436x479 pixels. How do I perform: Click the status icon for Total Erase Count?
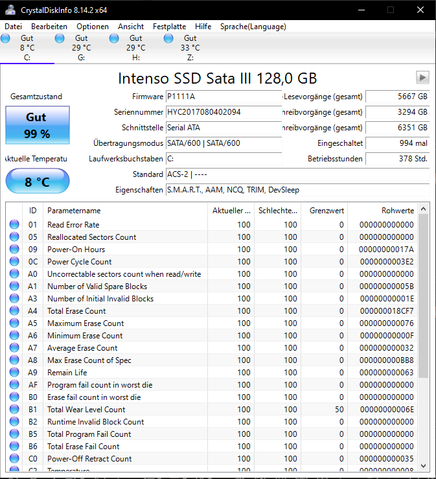14,310
